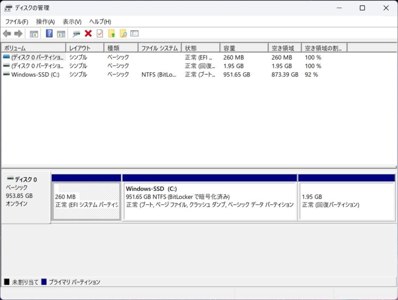Click the blue question mark help icon
The width and height of the screenshot is (398, 300).
[x=49, y=34]
